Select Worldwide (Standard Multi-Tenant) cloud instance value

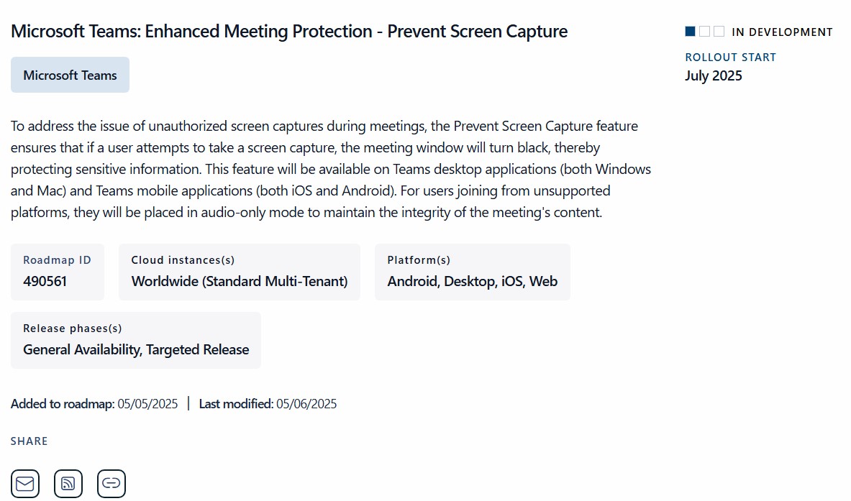(239, 281)
